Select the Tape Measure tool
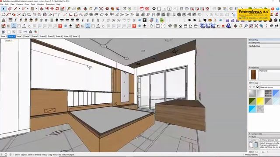The width and height of the screenshot is (280, 157). [x=69, y=9]
